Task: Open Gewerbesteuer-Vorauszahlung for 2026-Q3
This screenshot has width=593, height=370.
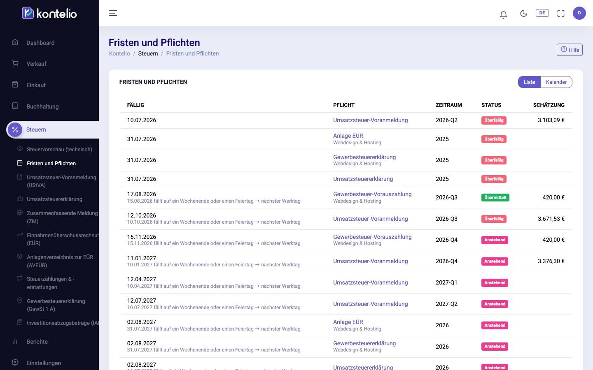Action: pos(372,194)
